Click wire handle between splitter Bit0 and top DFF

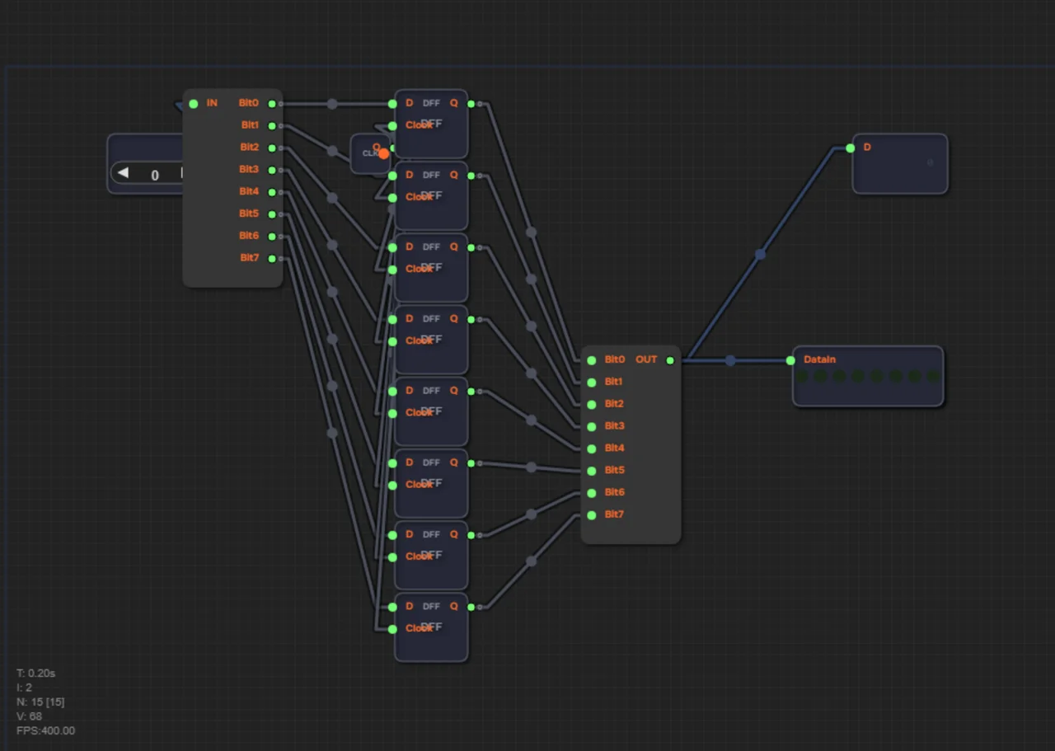(332, 104)
